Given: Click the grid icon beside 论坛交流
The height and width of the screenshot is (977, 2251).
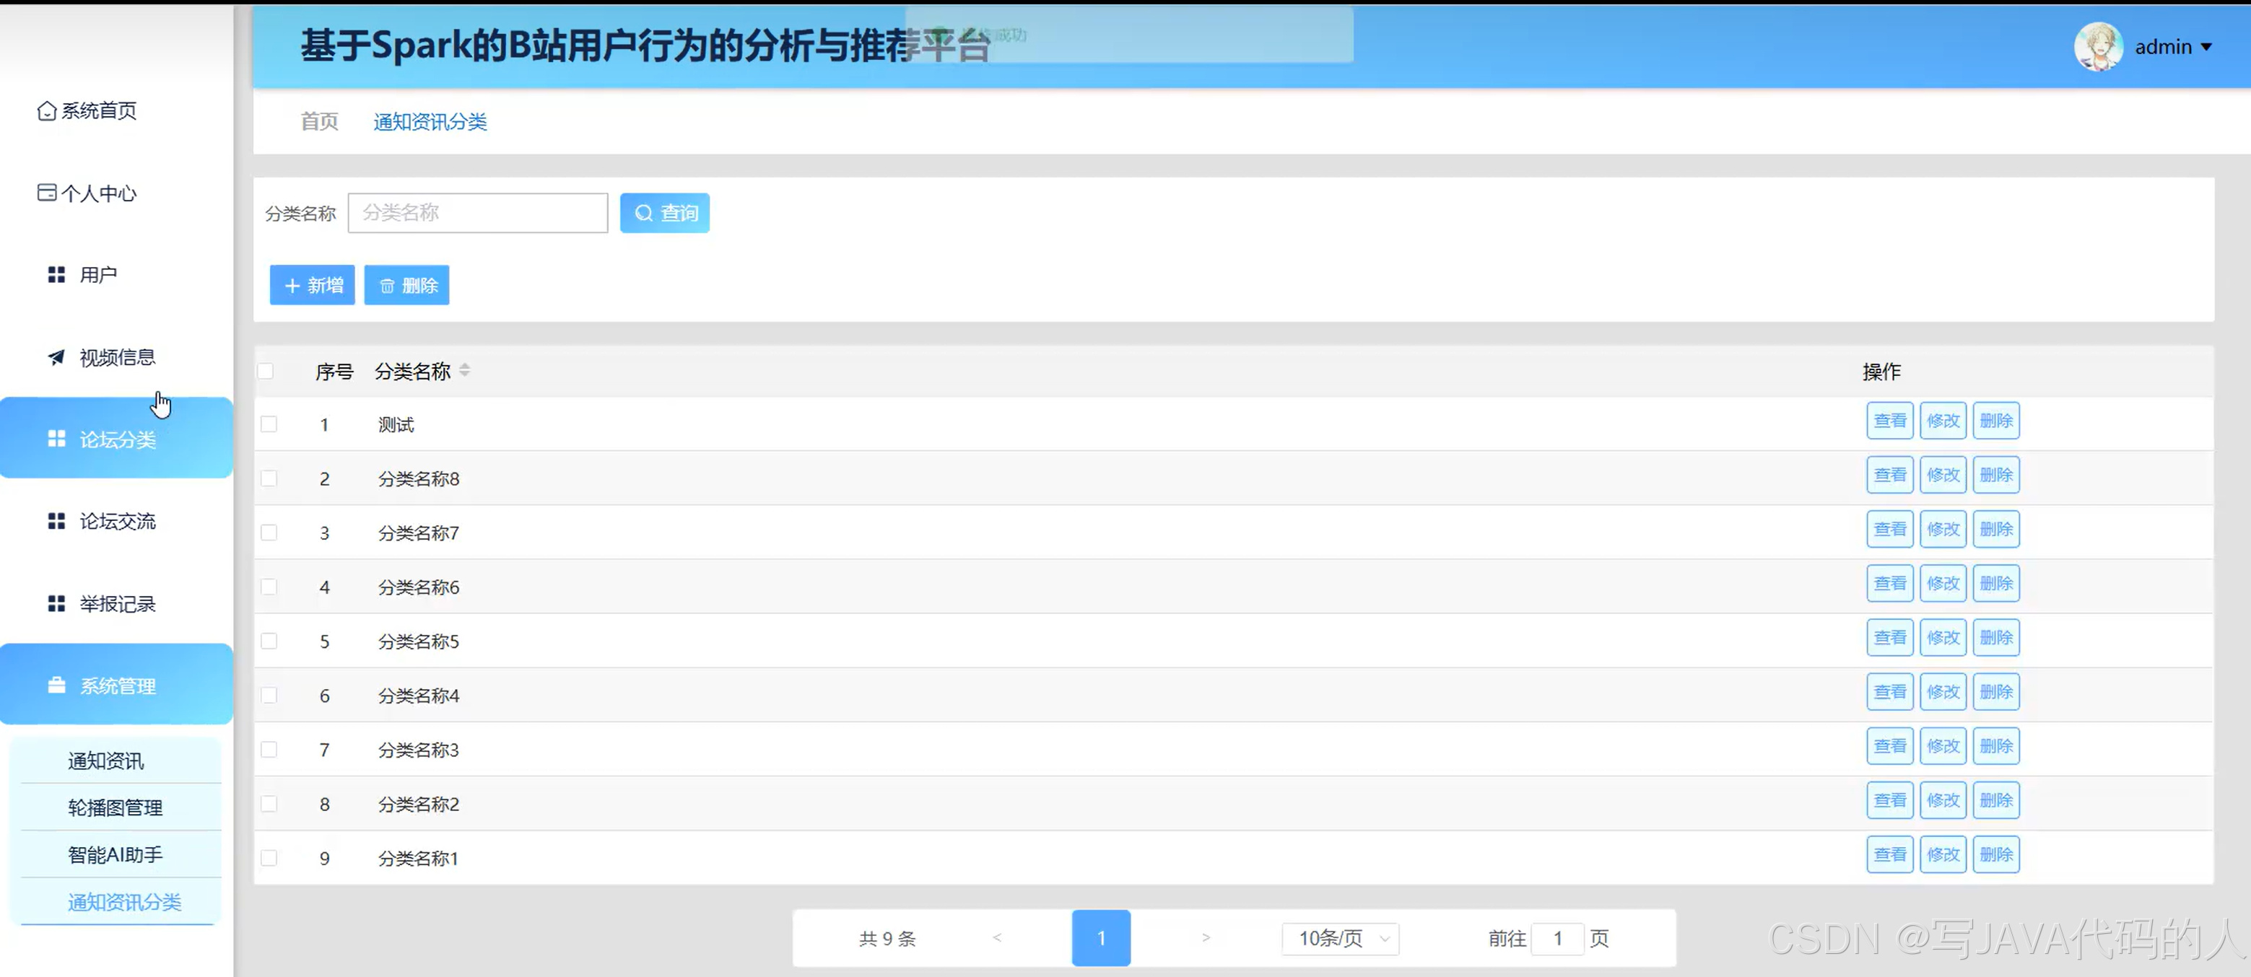Looking at the screenshot, I should click(x=57, y=521).
